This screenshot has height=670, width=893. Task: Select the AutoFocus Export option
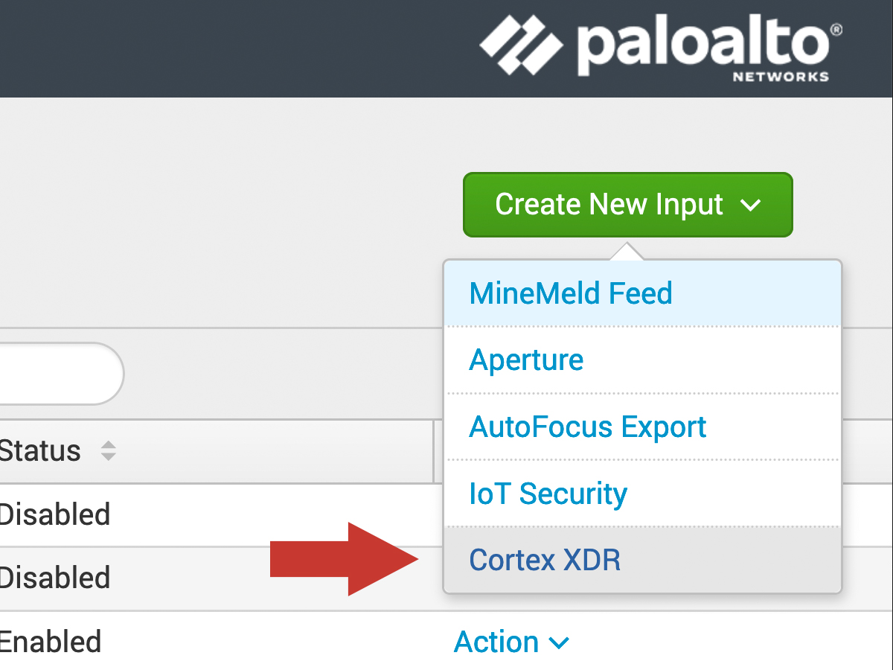tap(588, 427)
